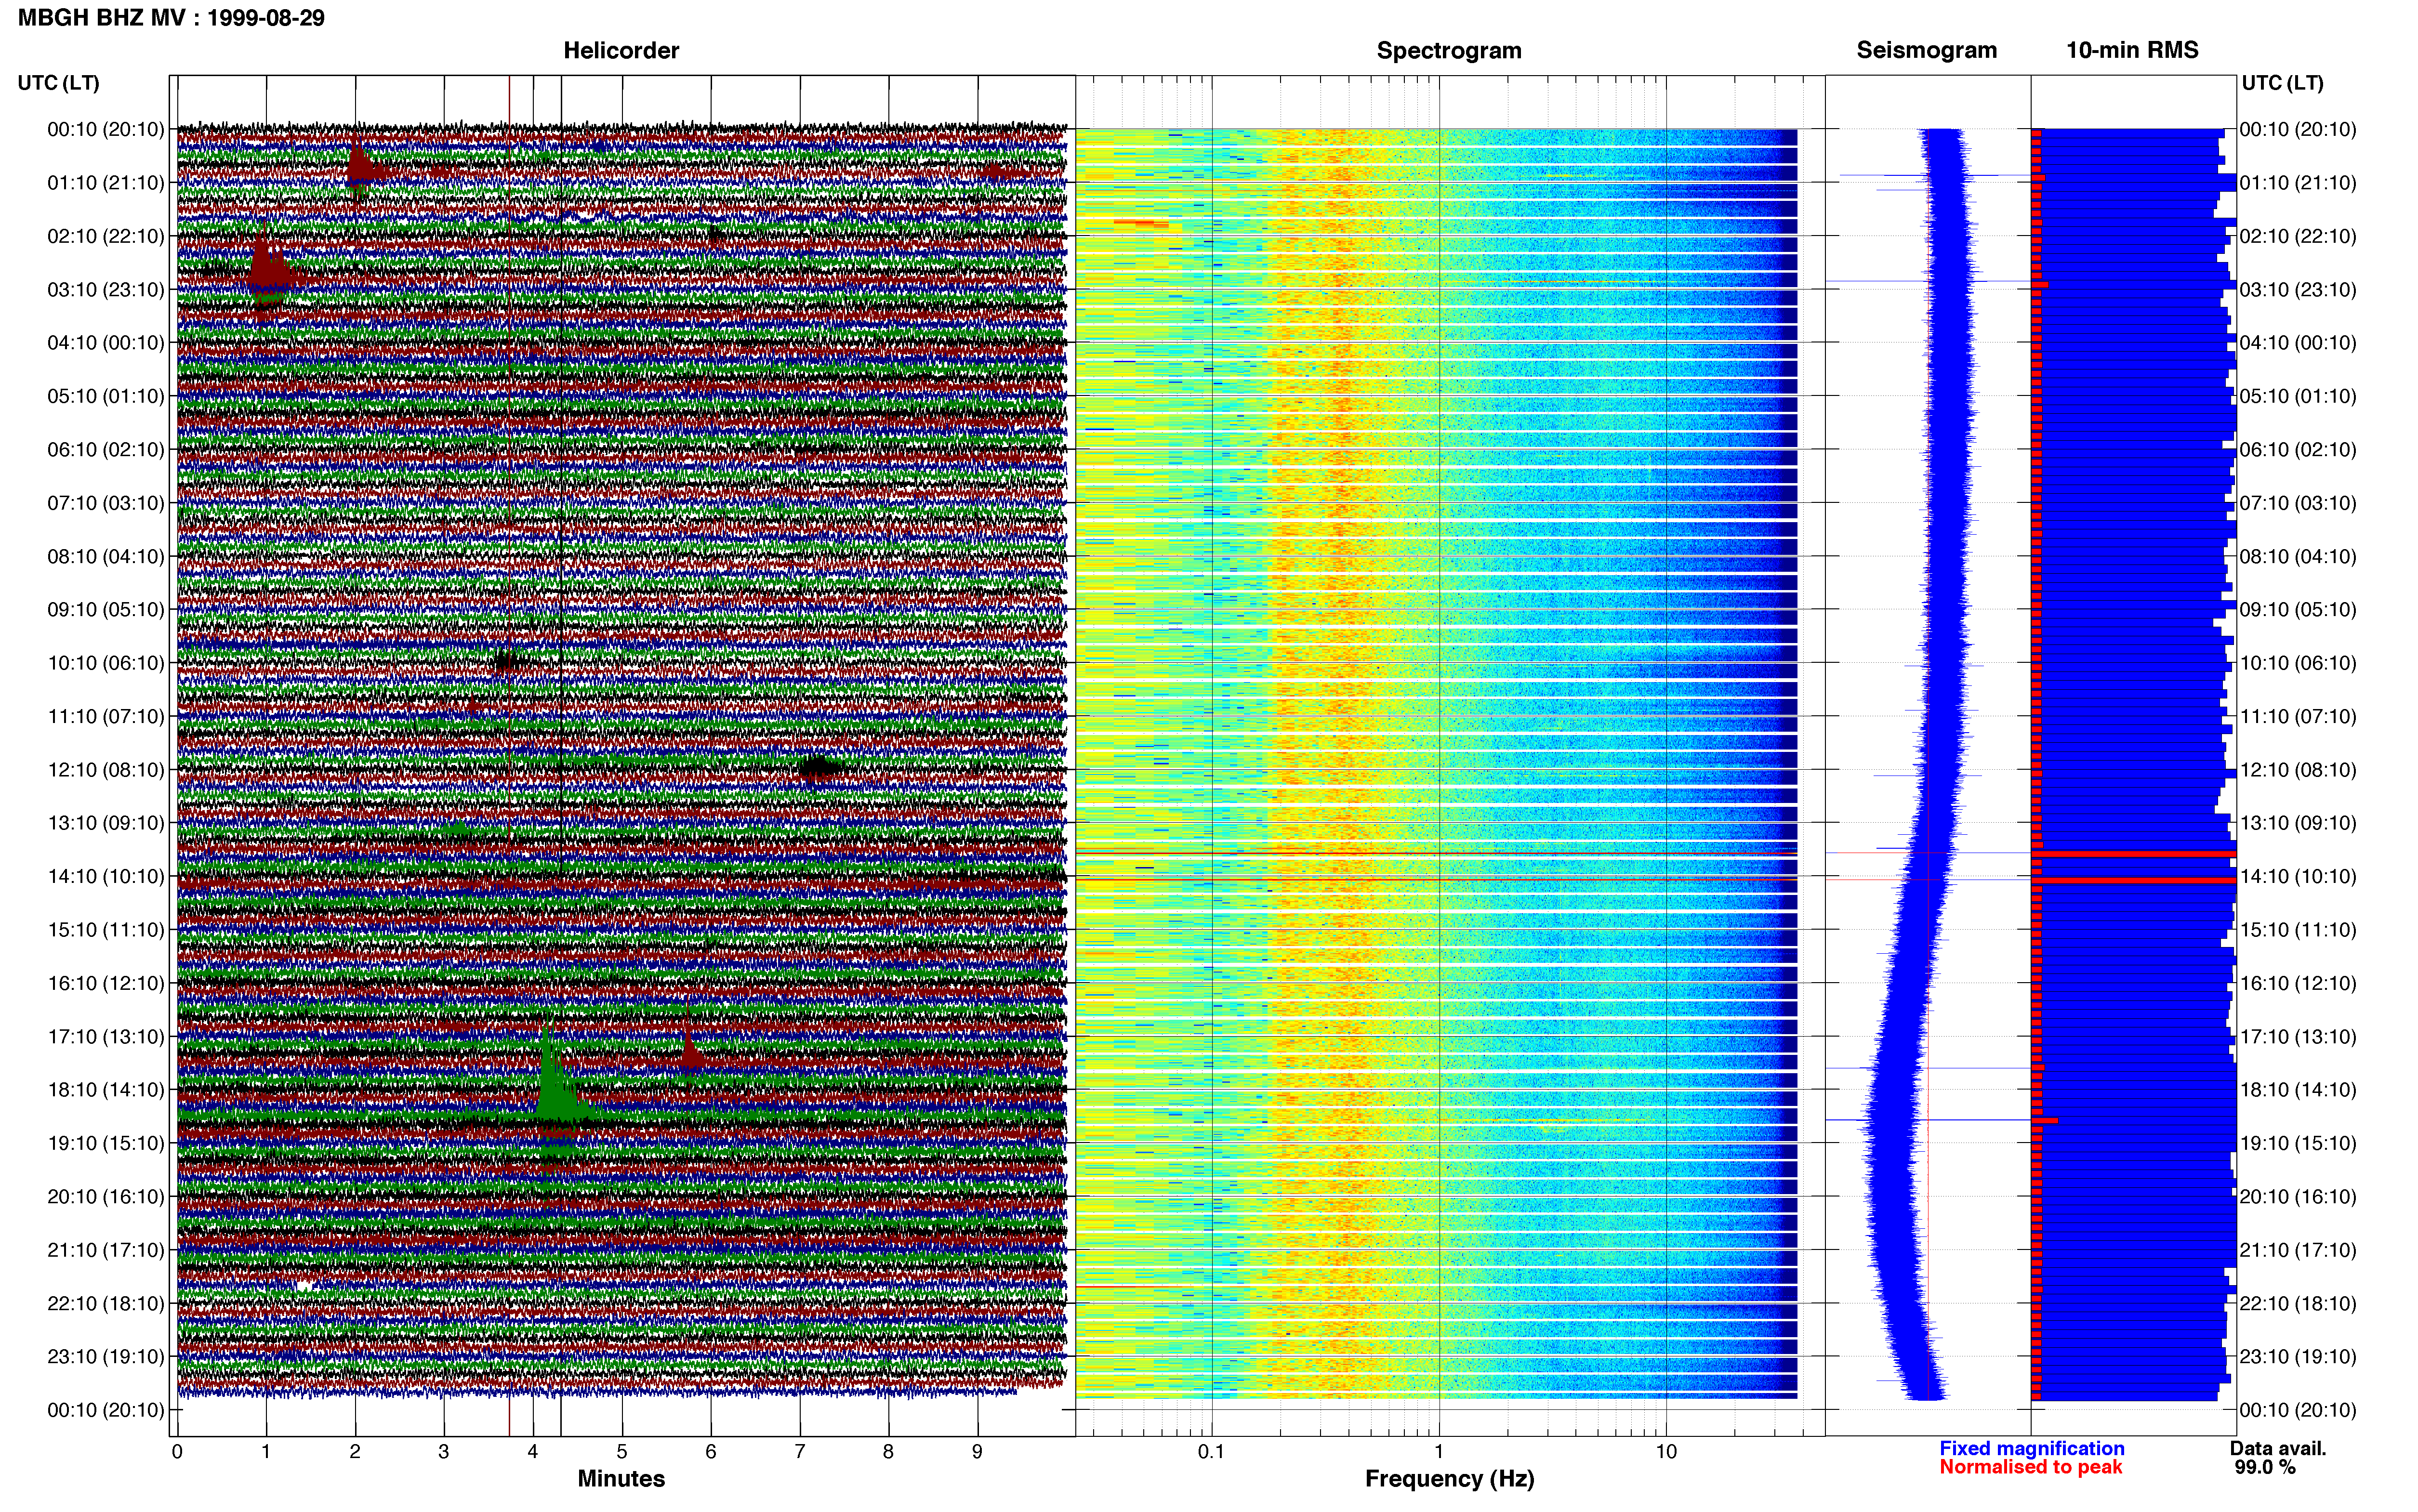
Task: Click the '99.0 %' data availability value
Action: (2265, 1467)
